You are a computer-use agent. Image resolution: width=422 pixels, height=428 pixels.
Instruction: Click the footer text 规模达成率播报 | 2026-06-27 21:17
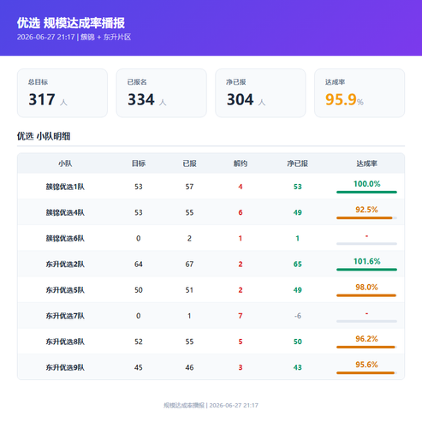coord(211,405)
